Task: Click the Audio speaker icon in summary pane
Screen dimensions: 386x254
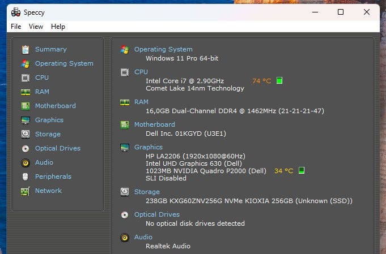Action: 125,238
